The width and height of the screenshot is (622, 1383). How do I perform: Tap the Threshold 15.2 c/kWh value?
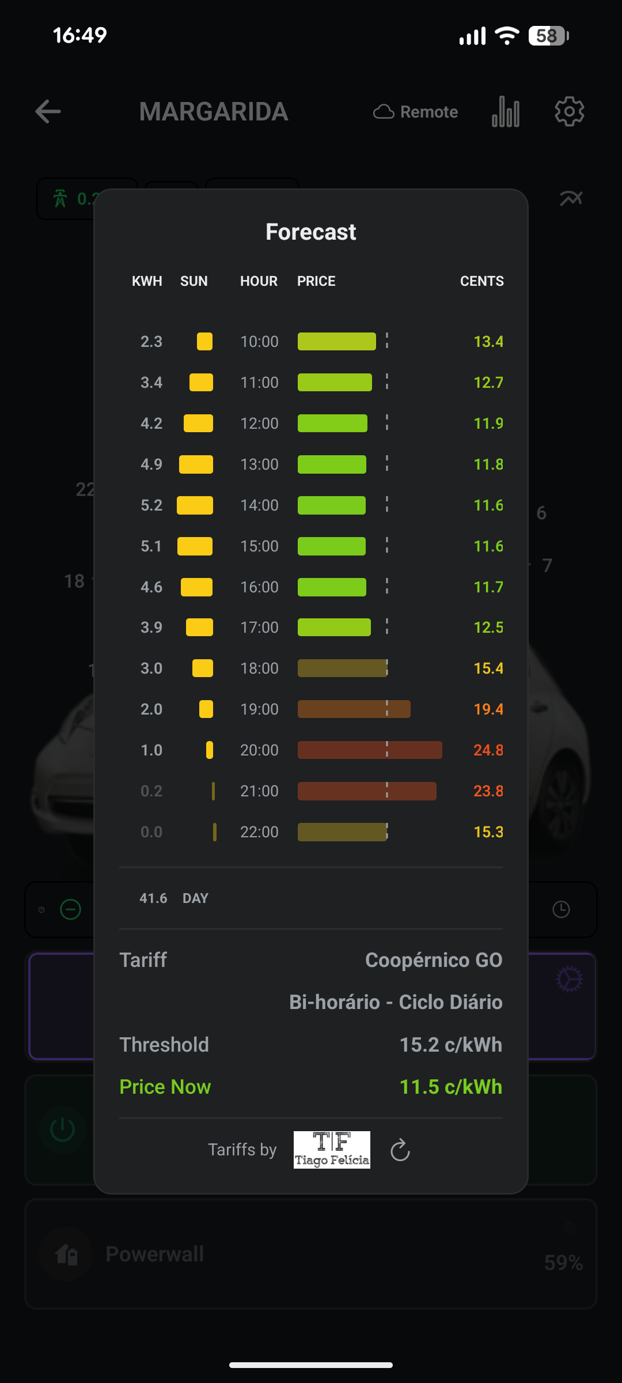coord(451,1045)
